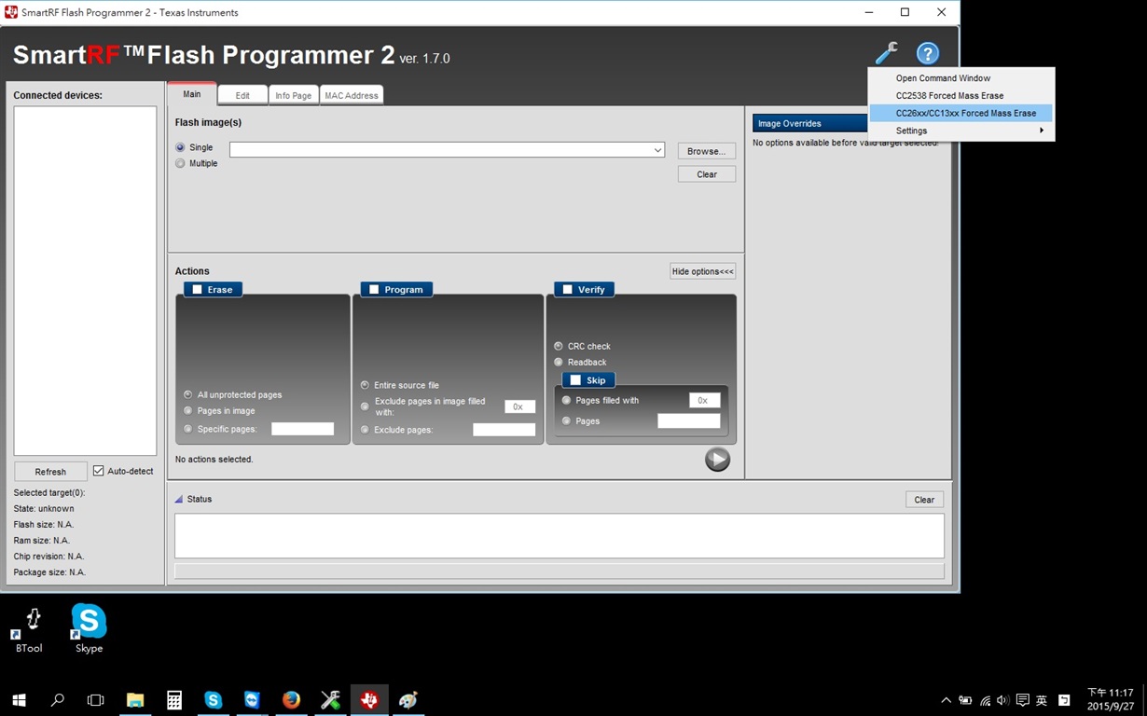Choose Open Command Window menu item
This screenshot has height=716, width=1147.
coord(961,78)
